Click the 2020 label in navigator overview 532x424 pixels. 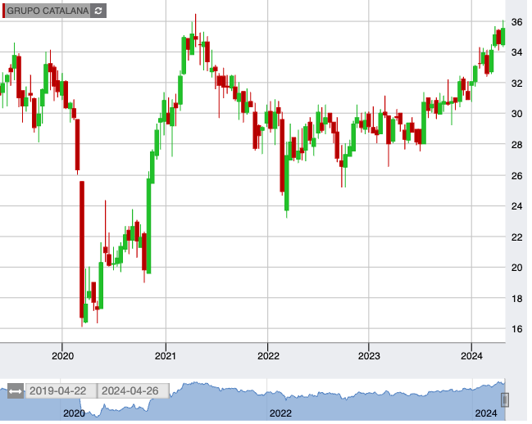coord(74,413)
